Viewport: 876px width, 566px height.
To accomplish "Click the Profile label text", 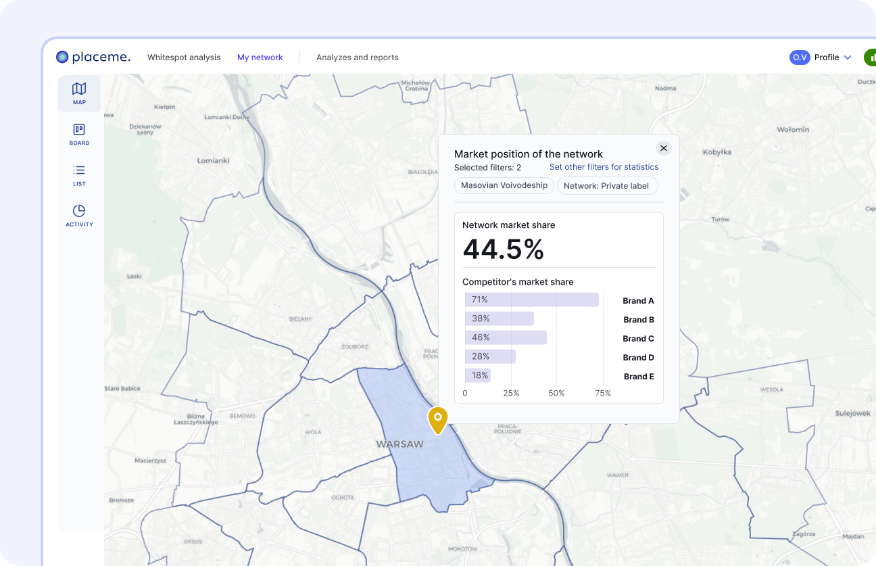I will tap(827, 57).
